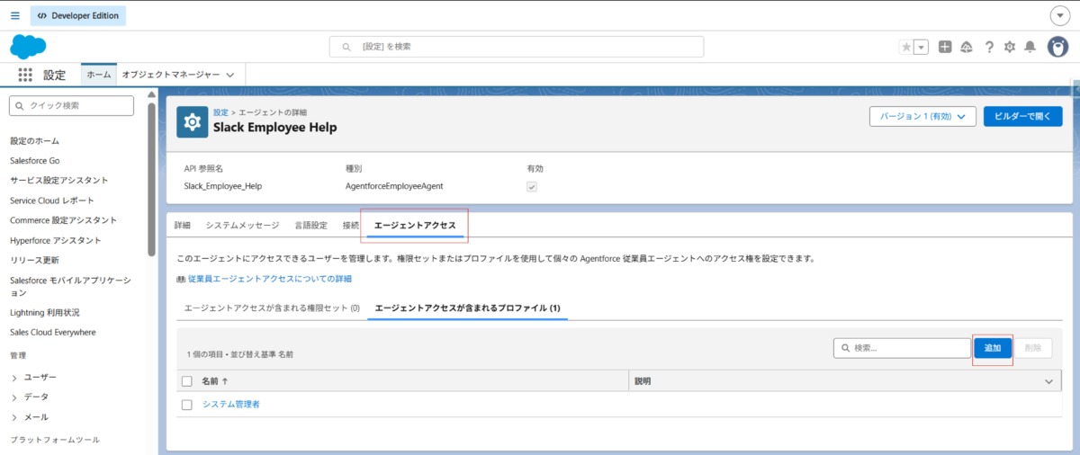Switch to the エージェントアクセス tab
Viewport: 1080px width, 455px height.
click(x=415, y=225)
